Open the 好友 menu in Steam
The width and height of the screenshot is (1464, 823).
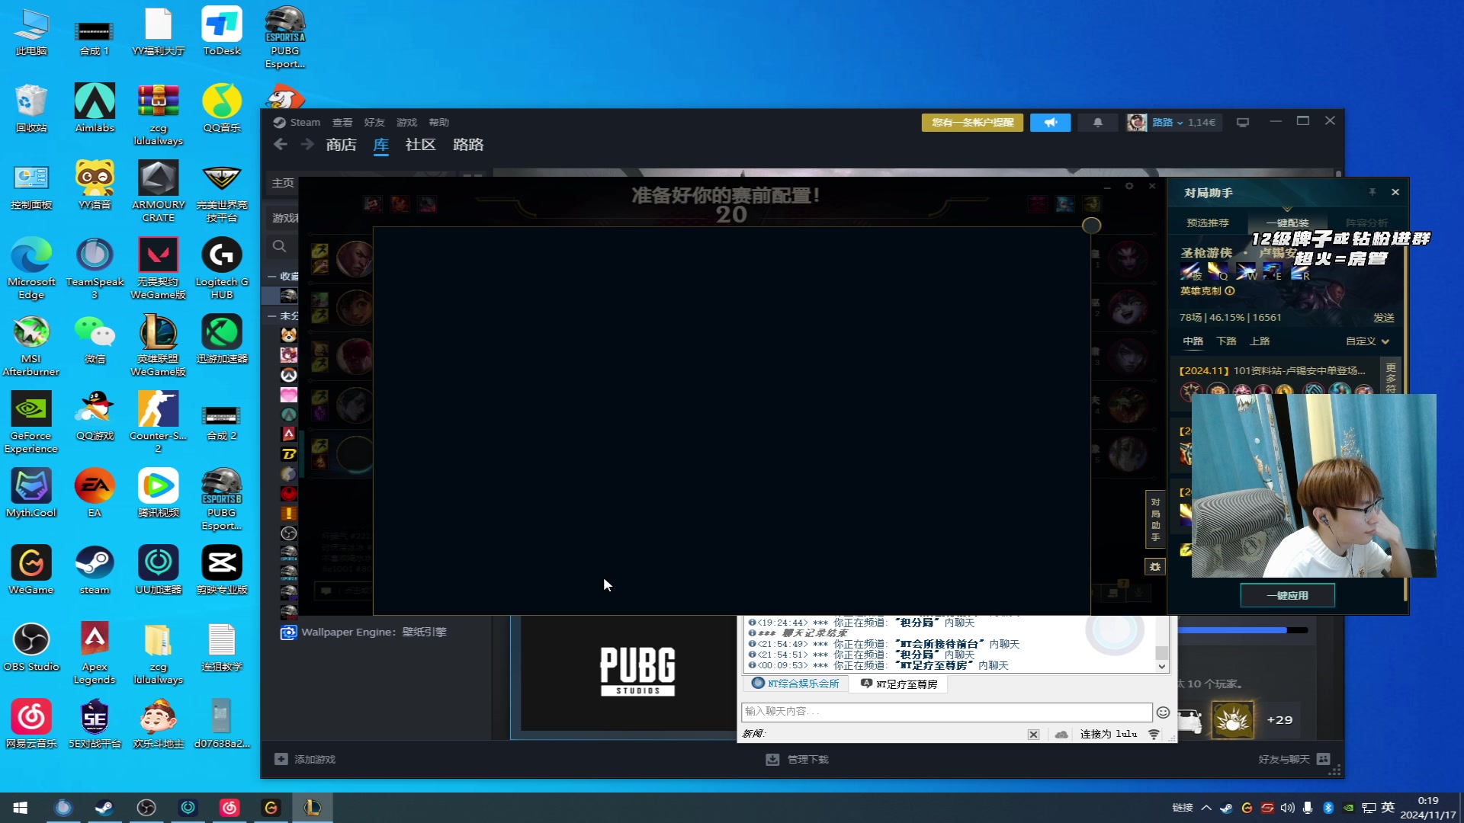[374, 122]
